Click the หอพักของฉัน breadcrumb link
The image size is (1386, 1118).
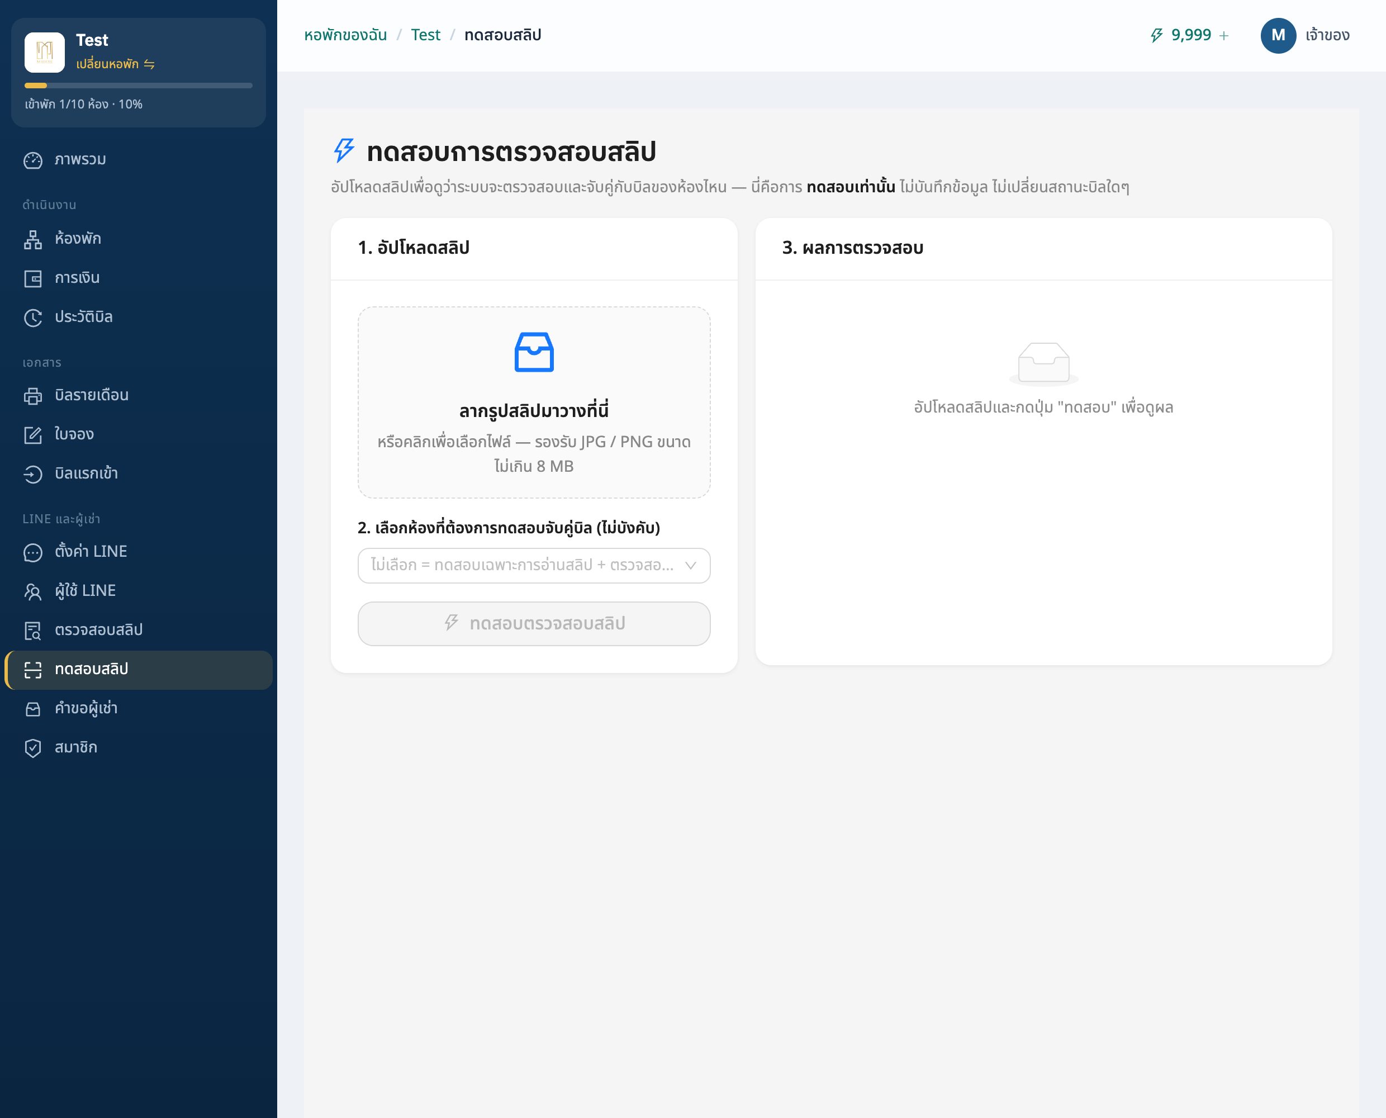[346, 35]
